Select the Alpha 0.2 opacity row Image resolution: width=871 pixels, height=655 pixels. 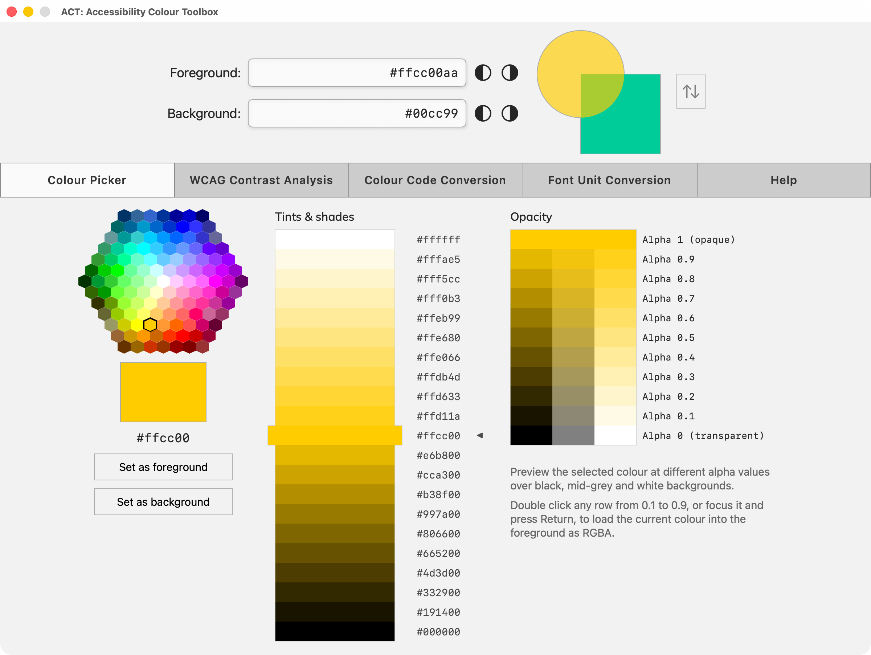pos(573,396)
